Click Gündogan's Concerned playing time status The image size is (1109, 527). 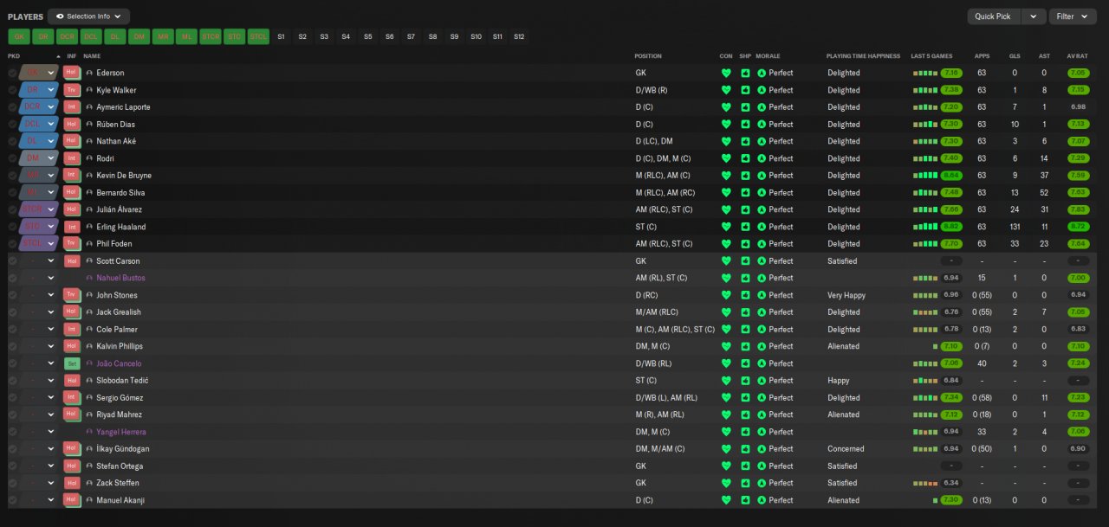846,449
